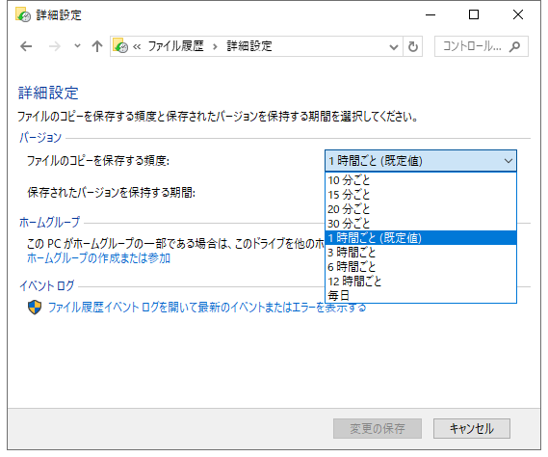
Task: Click the shield icon beside event log link
Action: coord(35,308)
